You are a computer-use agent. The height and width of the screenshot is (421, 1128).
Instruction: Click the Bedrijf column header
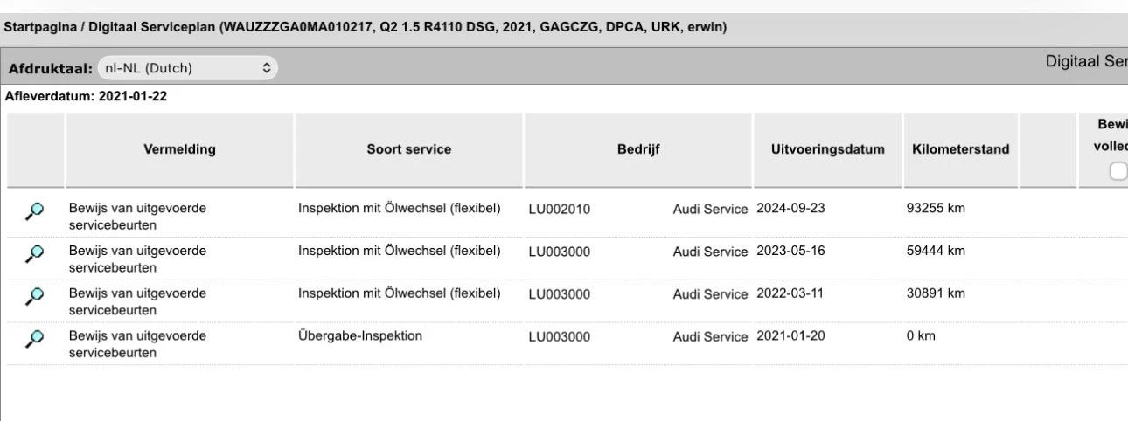(x=638, y=149)
